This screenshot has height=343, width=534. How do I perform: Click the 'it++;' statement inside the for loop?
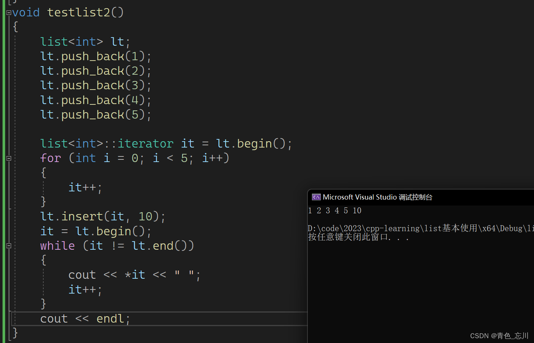85,187
